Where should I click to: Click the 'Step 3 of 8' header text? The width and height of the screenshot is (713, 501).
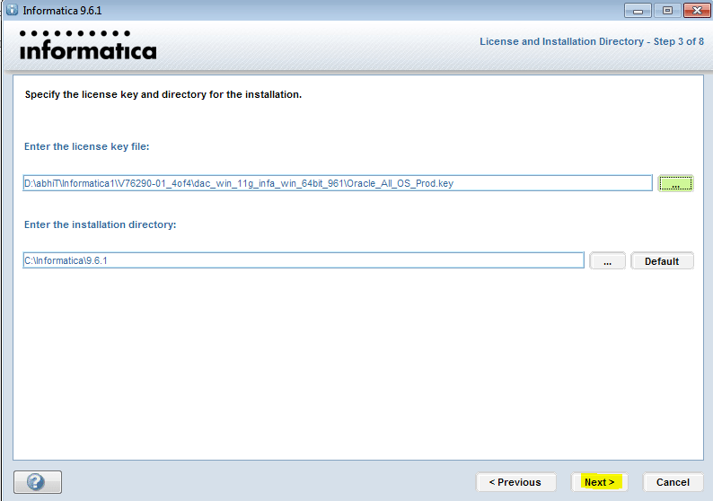coord(679,41)
